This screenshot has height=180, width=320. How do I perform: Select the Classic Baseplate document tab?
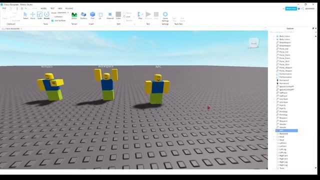[x=12, y=29]
